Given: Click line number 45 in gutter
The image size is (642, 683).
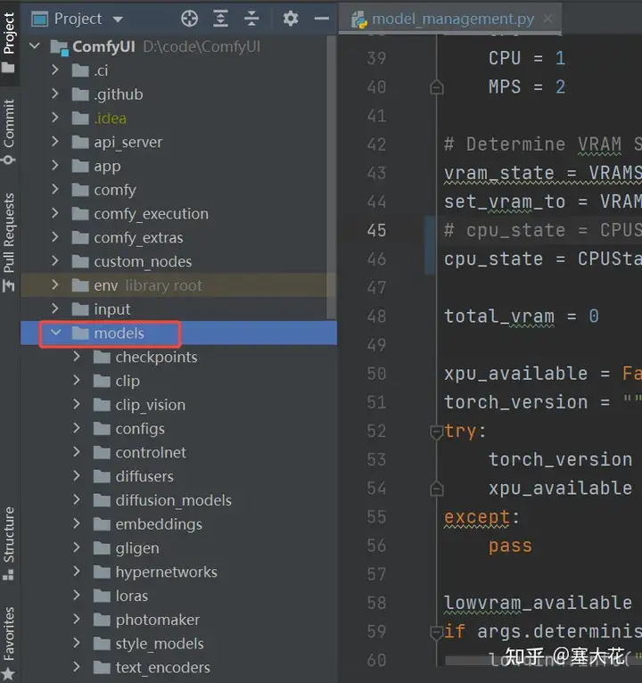Looking at the screenshot, I should [376, 230].
